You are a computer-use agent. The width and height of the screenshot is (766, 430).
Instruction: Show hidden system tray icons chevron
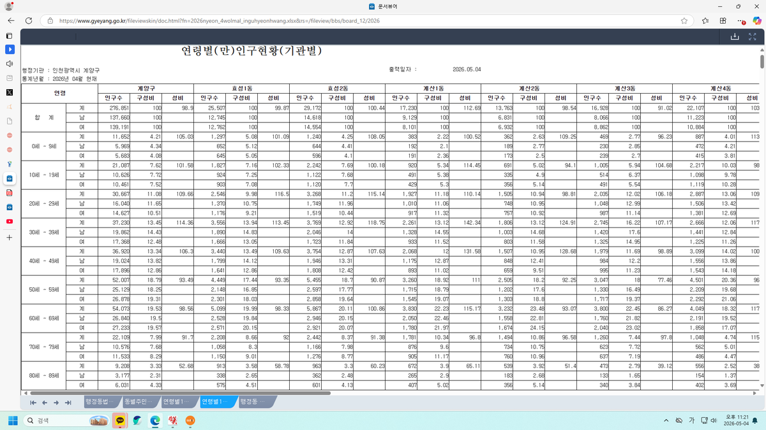click(666, 420)
